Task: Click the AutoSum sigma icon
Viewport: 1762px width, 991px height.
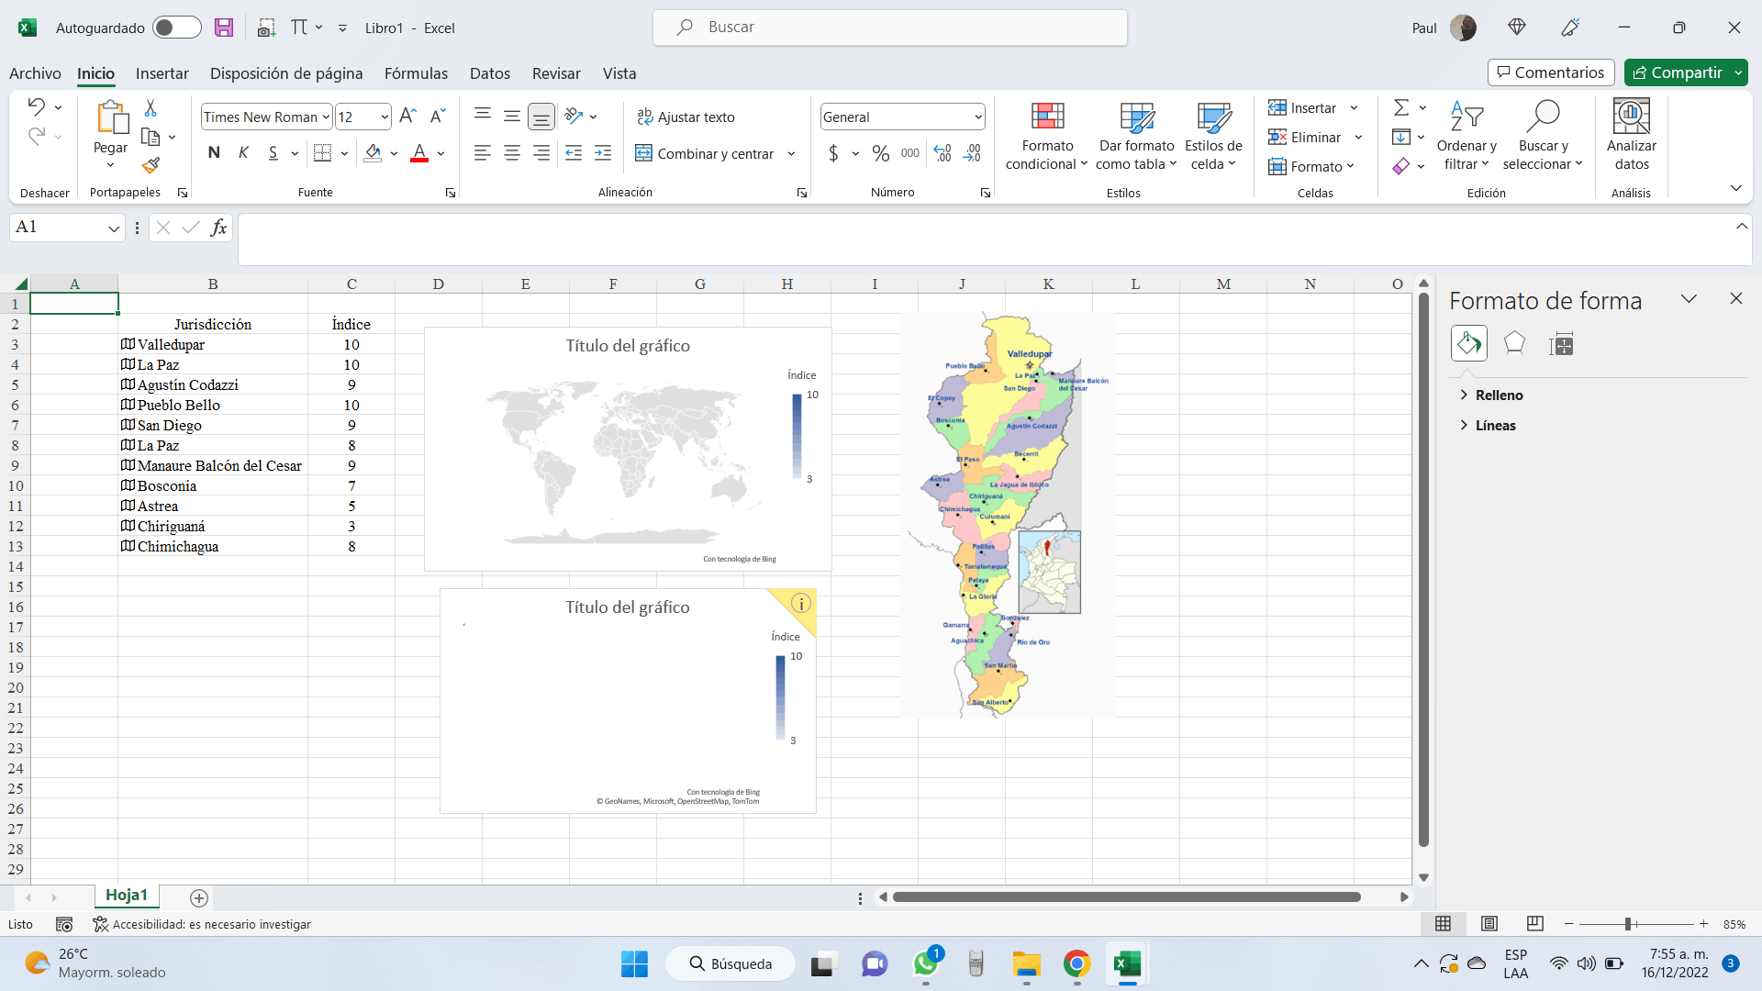Action: pyautogui.click(x=1401, y=107)
